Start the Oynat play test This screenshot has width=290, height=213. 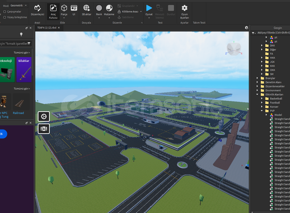[x=149, y=11]
